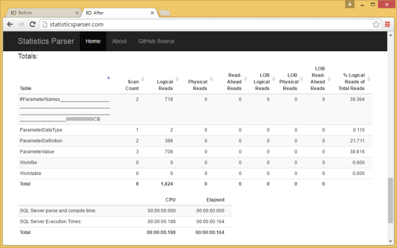Open the Chrome hamburger menu
The height and width of the screenshot is (248, 397).
(387, 24)
